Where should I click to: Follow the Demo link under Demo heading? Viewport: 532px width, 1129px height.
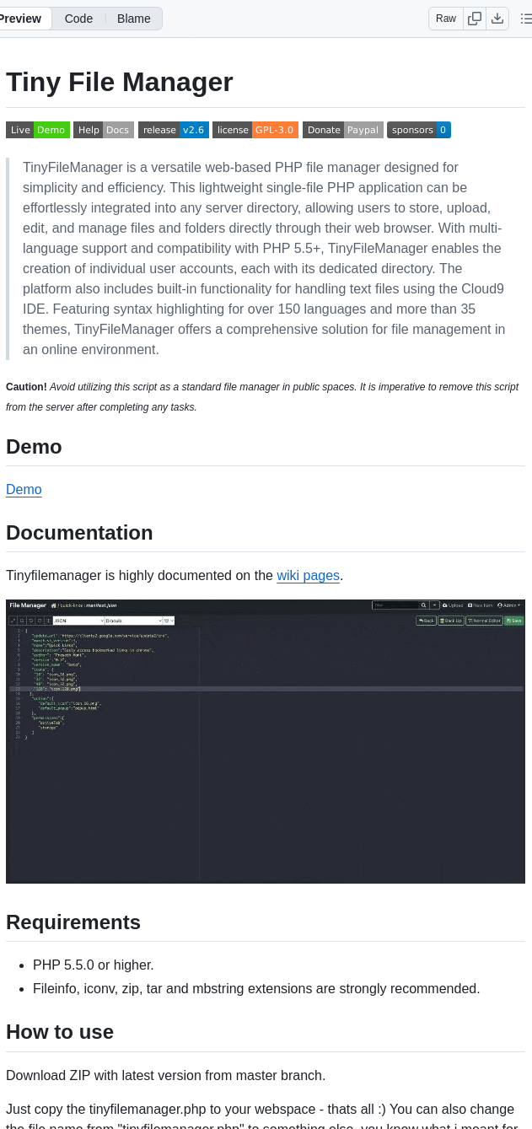[24, 490]
